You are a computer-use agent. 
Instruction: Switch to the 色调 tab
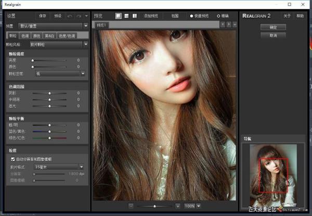[x=25, y=35]
